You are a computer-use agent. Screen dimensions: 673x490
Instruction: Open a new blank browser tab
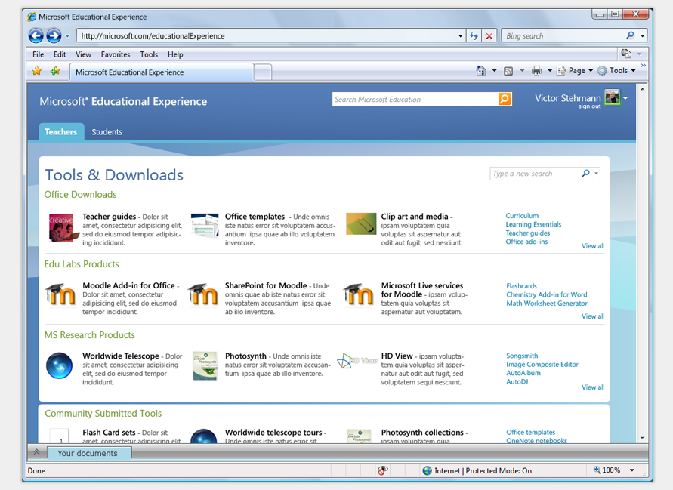tap(263, 72)
